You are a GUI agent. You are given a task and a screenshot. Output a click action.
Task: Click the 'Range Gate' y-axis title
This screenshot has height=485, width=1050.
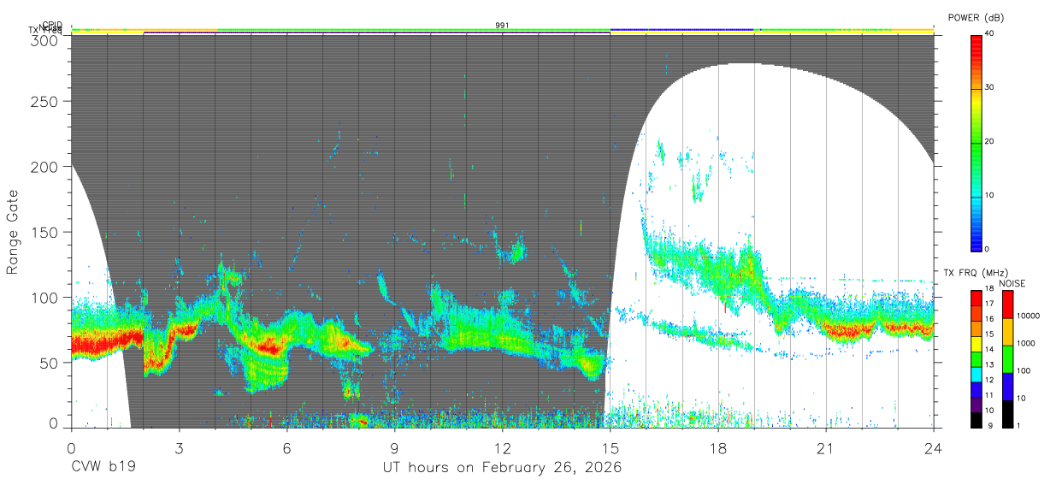tap(14, 233)
